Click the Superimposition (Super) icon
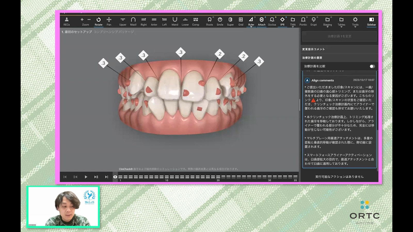This screenshot has width=413, height=232. [x=230, y=21]
